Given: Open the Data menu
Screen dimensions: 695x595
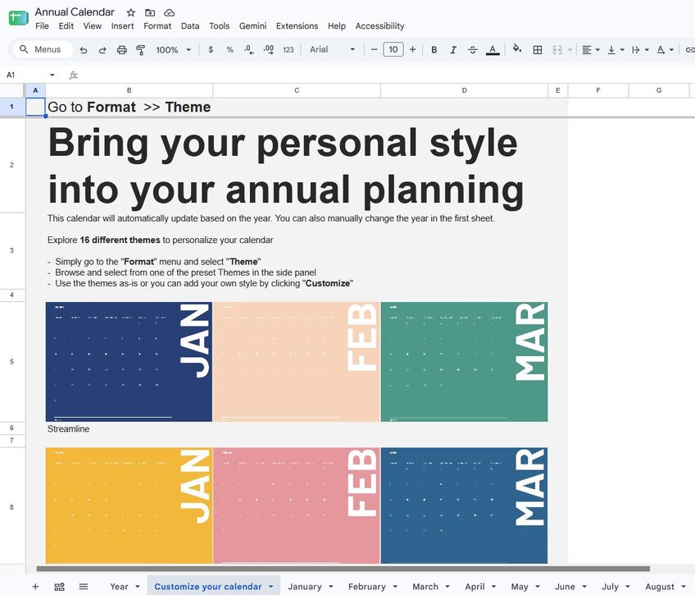Looking at the screenshot, I should [190, 26].
